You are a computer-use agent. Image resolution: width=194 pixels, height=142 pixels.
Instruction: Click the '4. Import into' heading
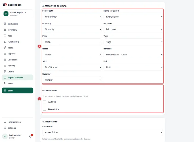tap(50, 122)
